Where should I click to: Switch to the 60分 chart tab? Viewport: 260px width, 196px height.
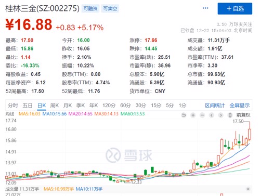click(125, 106)
